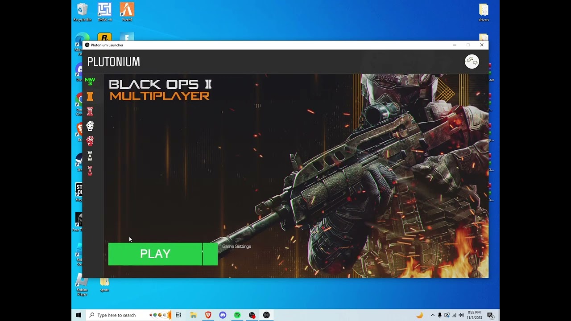571x321 pixels.
Task: Open Task View on the taskbar
Action: click(178, 315)
